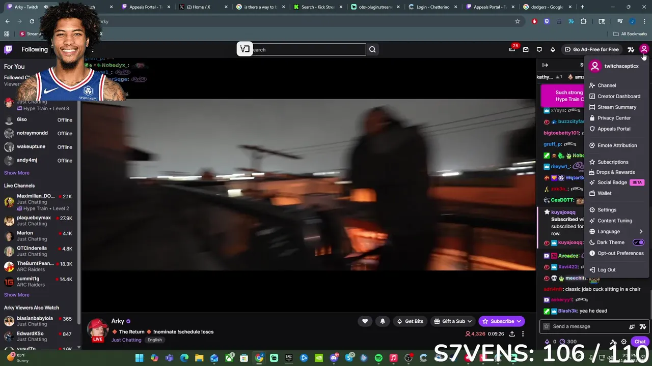Expand Show More under followed channels
The image size is (652, 366).
[x=17, y=173]
